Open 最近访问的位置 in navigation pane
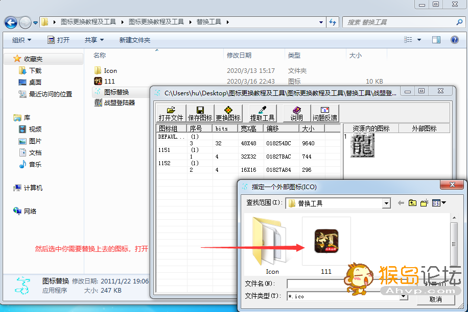The width and height of the screenshot is (468, 312). click(x=51, y=94)
